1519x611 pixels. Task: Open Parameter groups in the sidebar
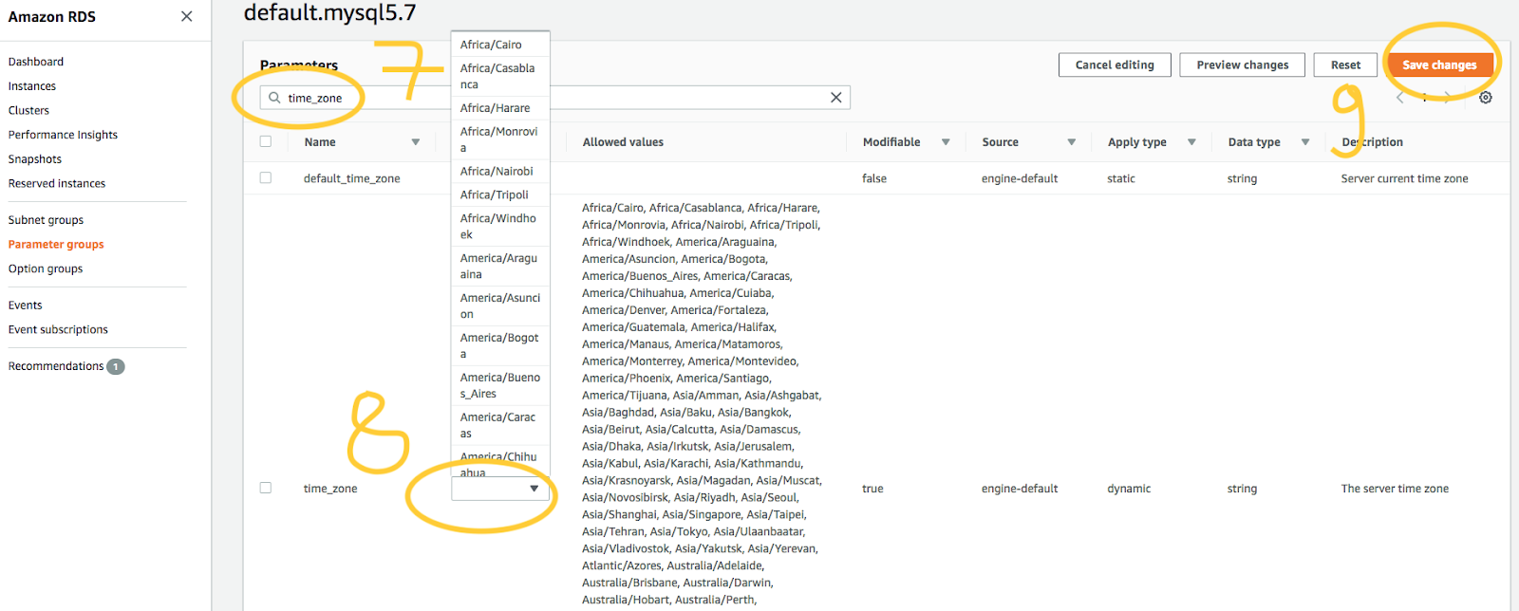[56, 245]
